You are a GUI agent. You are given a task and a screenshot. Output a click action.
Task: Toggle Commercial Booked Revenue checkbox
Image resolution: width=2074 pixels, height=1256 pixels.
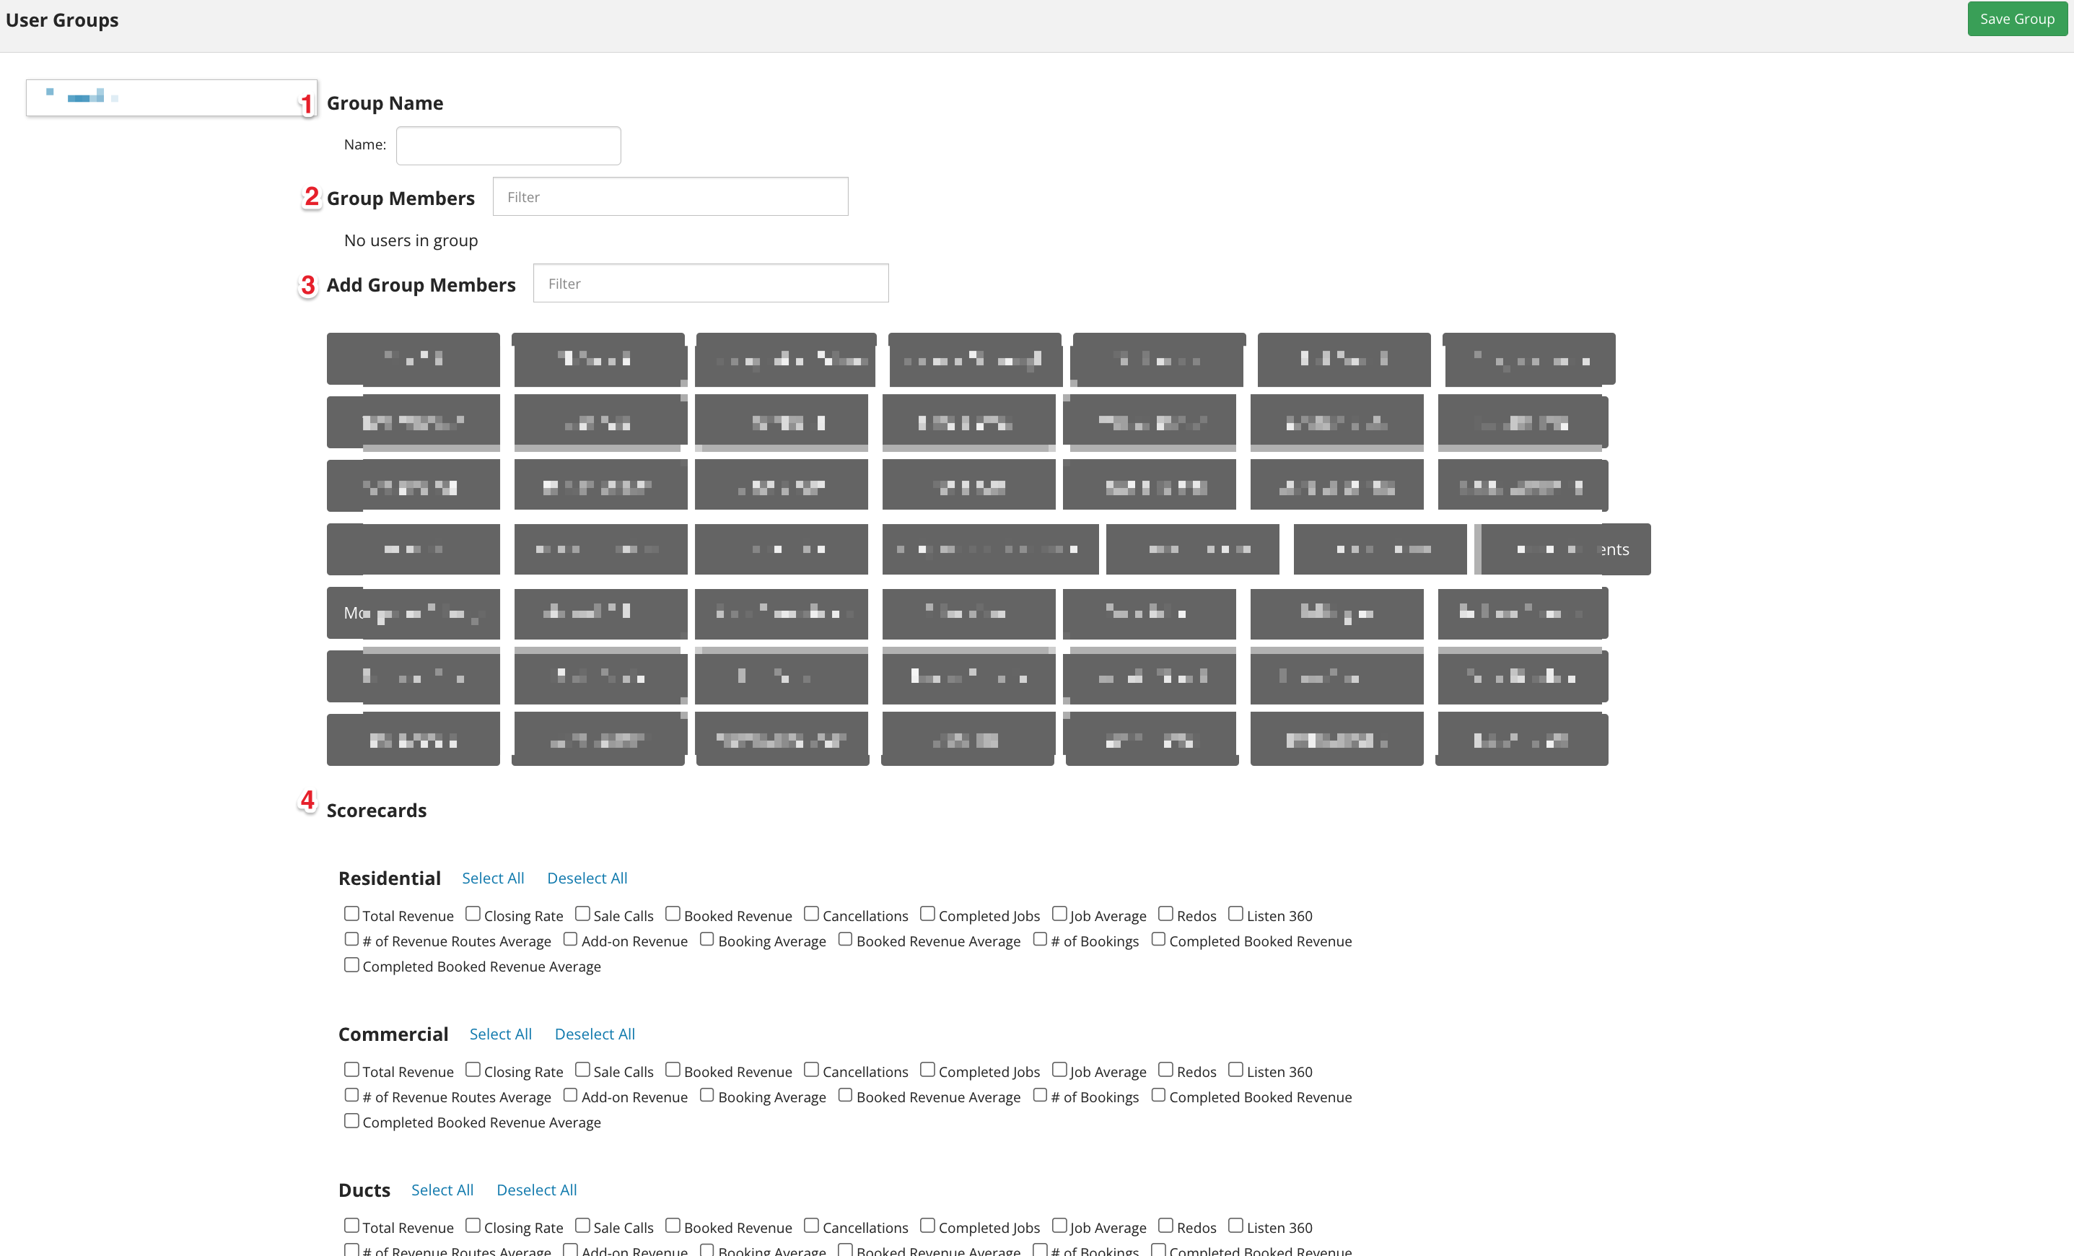pos(673,1069)
